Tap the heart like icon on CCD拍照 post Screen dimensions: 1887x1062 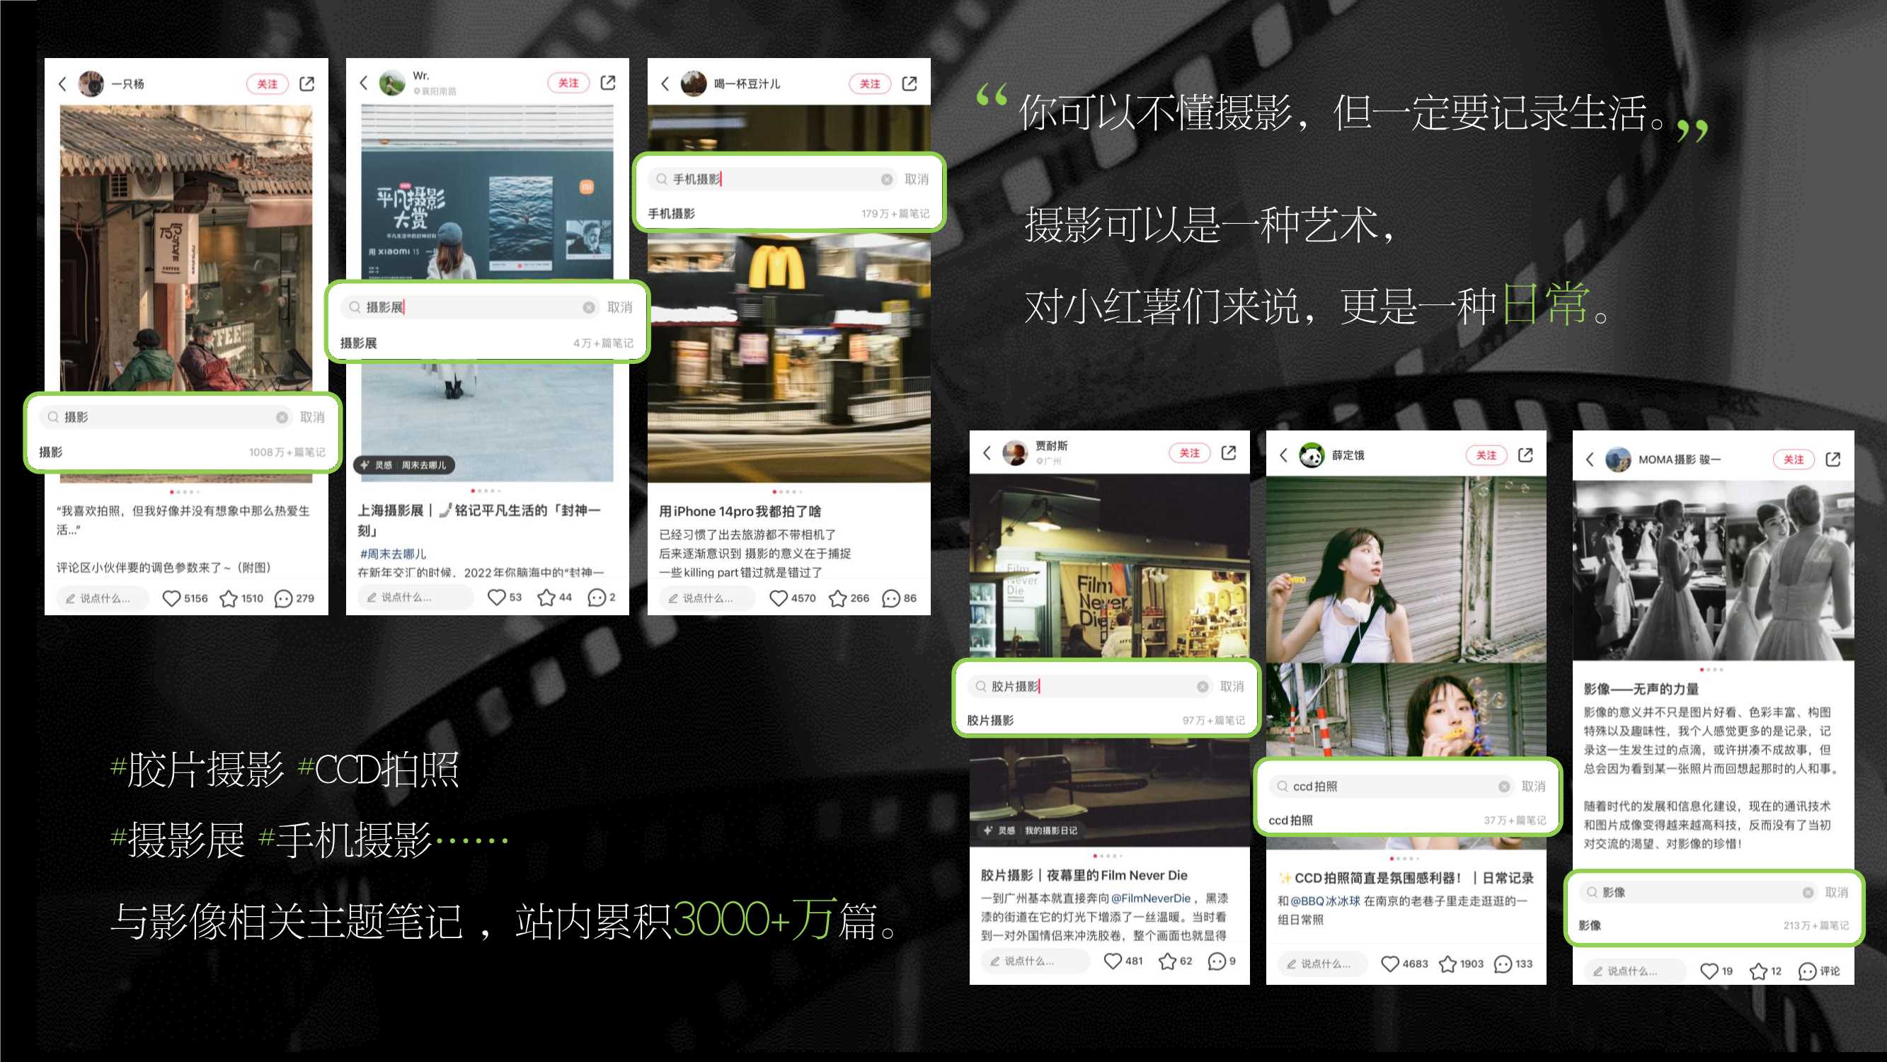point(1389,964)
